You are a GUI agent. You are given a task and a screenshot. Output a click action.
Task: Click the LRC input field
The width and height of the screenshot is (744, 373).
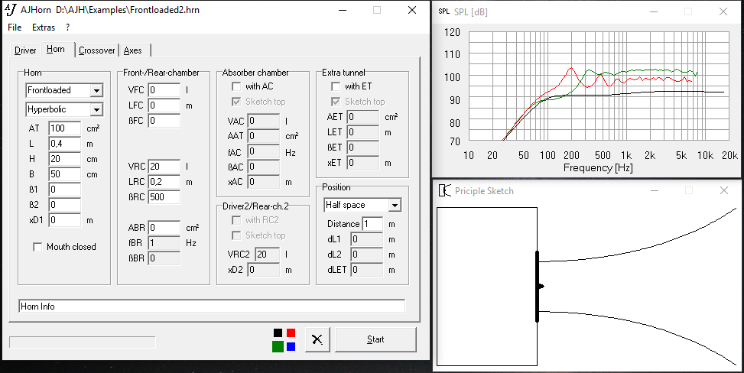164,182
